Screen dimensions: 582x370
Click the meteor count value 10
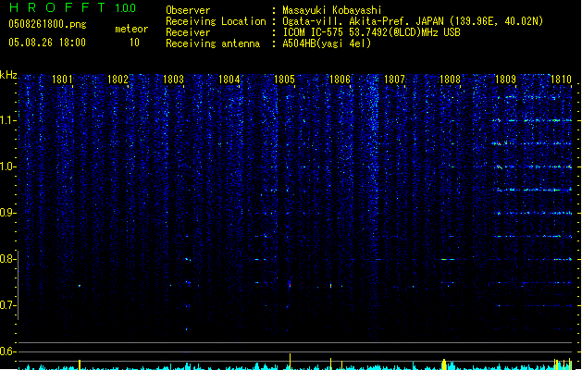pyautogui.click(x=134, y=43)
